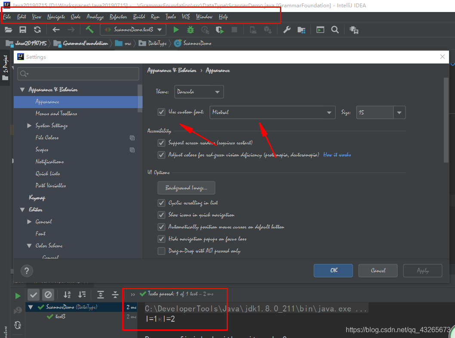Screen dimensions: 455x338
Task: Click the Stop square icon in toolbar
Action: pos(234,30)
